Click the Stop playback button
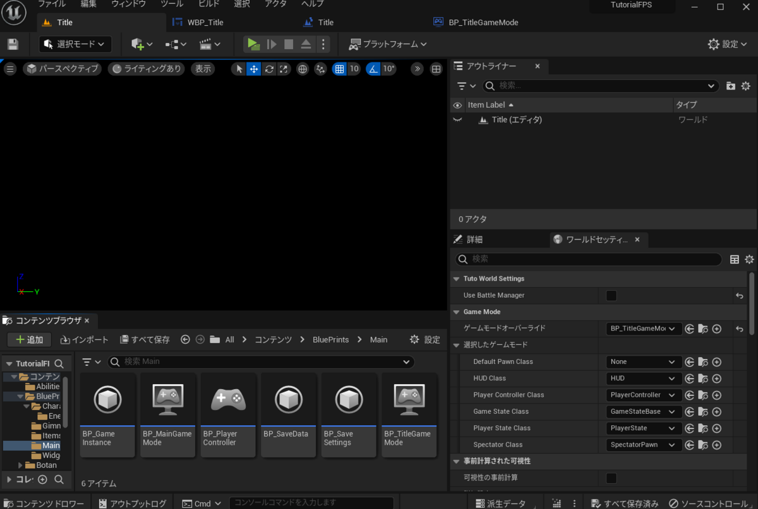Viewport: 758px width, 509px height. (x=289, y=44)
